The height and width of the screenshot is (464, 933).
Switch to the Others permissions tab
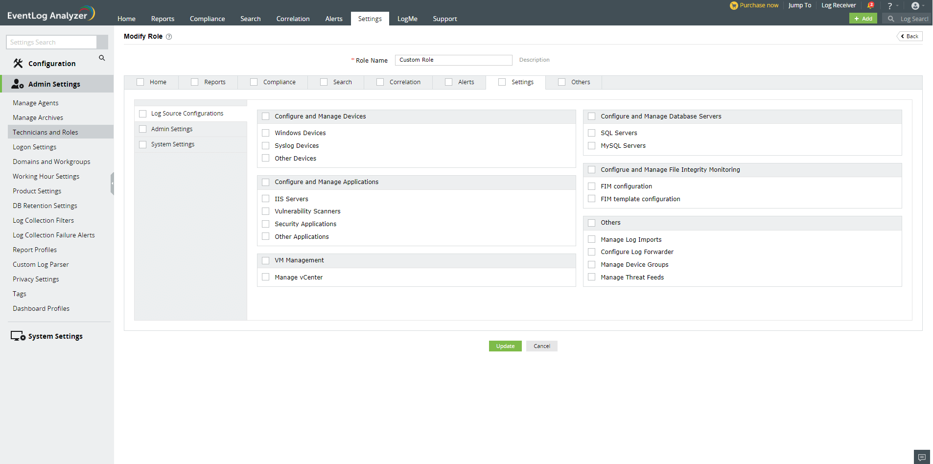point(580,82)
